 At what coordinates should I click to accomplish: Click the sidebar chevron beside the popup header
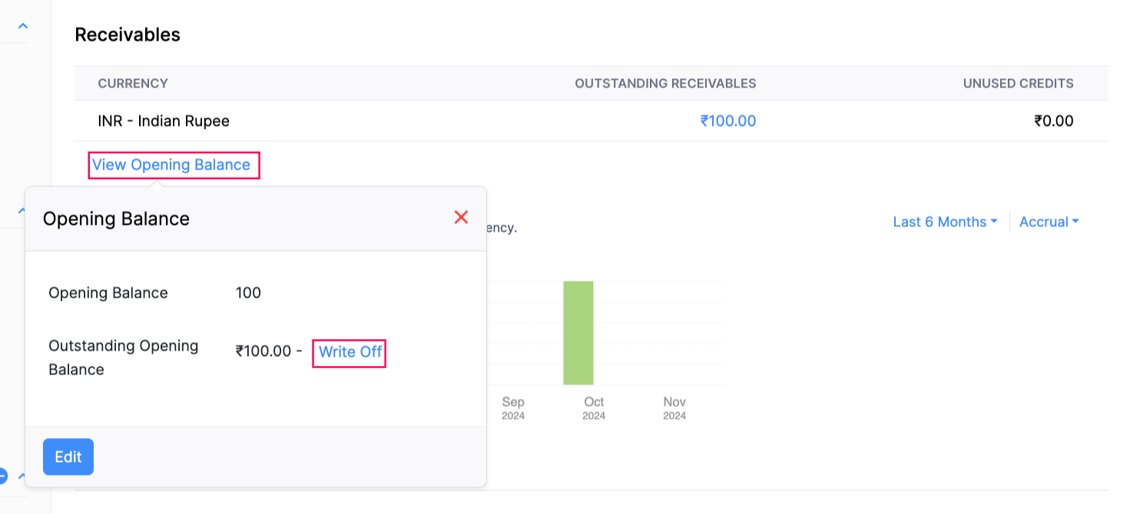22,209
